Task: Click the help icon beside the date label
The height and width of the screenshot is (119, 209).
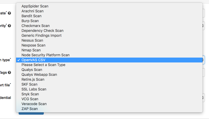Action: (9, 13)
